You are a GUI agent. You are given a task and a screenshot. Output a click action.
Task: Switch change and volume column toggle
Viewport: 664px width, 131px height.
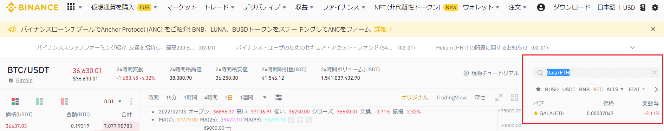click(x=656, y=103)
